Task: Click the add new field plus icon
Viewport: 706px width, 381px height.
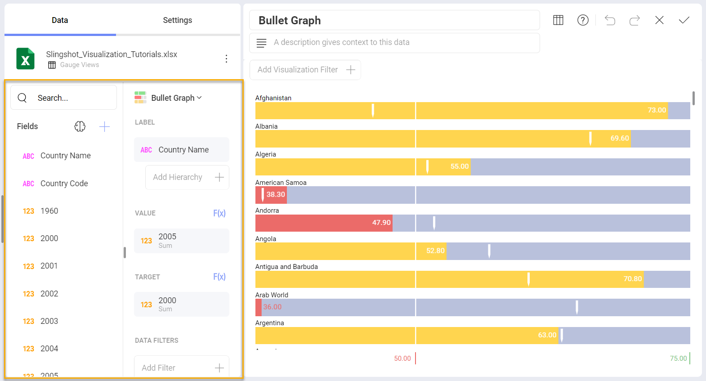Action: pyautogui.click(x=104, y=126)
